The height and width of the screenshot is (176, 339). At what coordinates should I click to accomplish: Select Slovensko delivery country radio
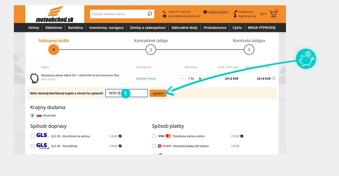[32, 115]
